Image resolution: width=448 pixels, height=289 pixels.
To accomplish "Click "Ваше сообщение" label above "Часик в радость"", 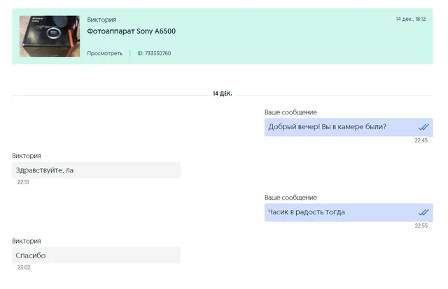I will point(290,198).
